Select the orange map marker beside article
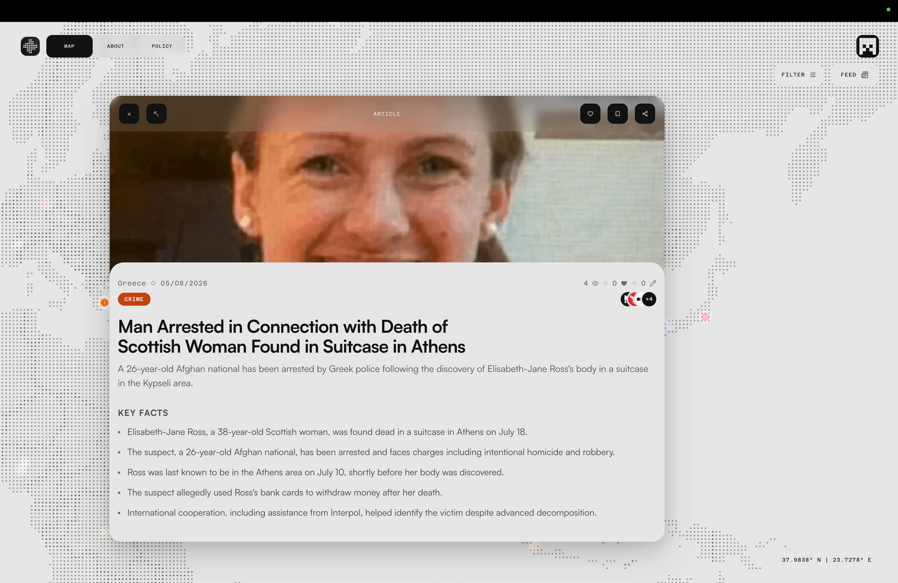898x583 pixels. (104, 302)
